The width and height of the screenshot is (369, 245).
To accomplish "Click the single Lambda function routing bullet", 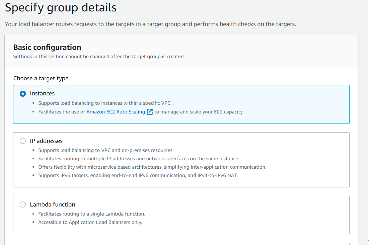I will (x=92, y=214).
